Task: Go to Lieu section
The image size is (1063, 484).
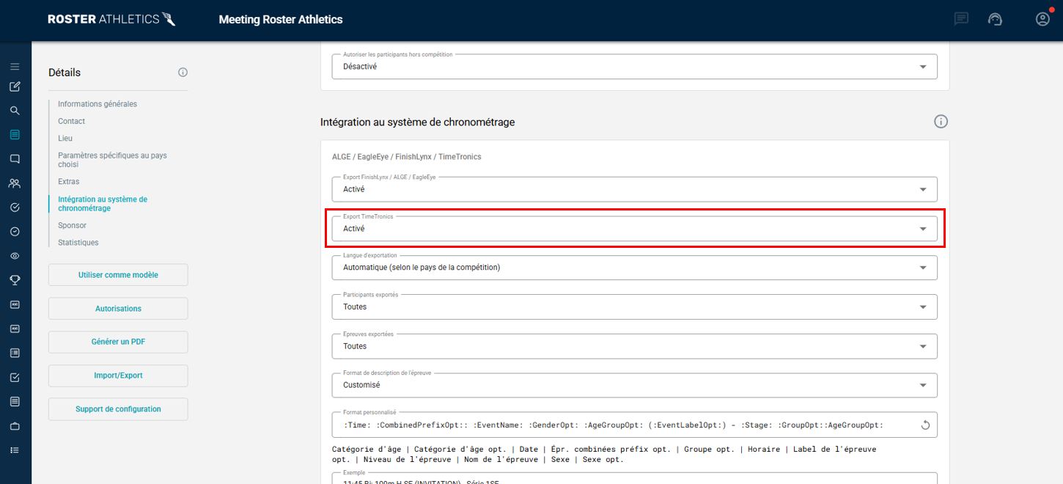Action: pos(65,138)
